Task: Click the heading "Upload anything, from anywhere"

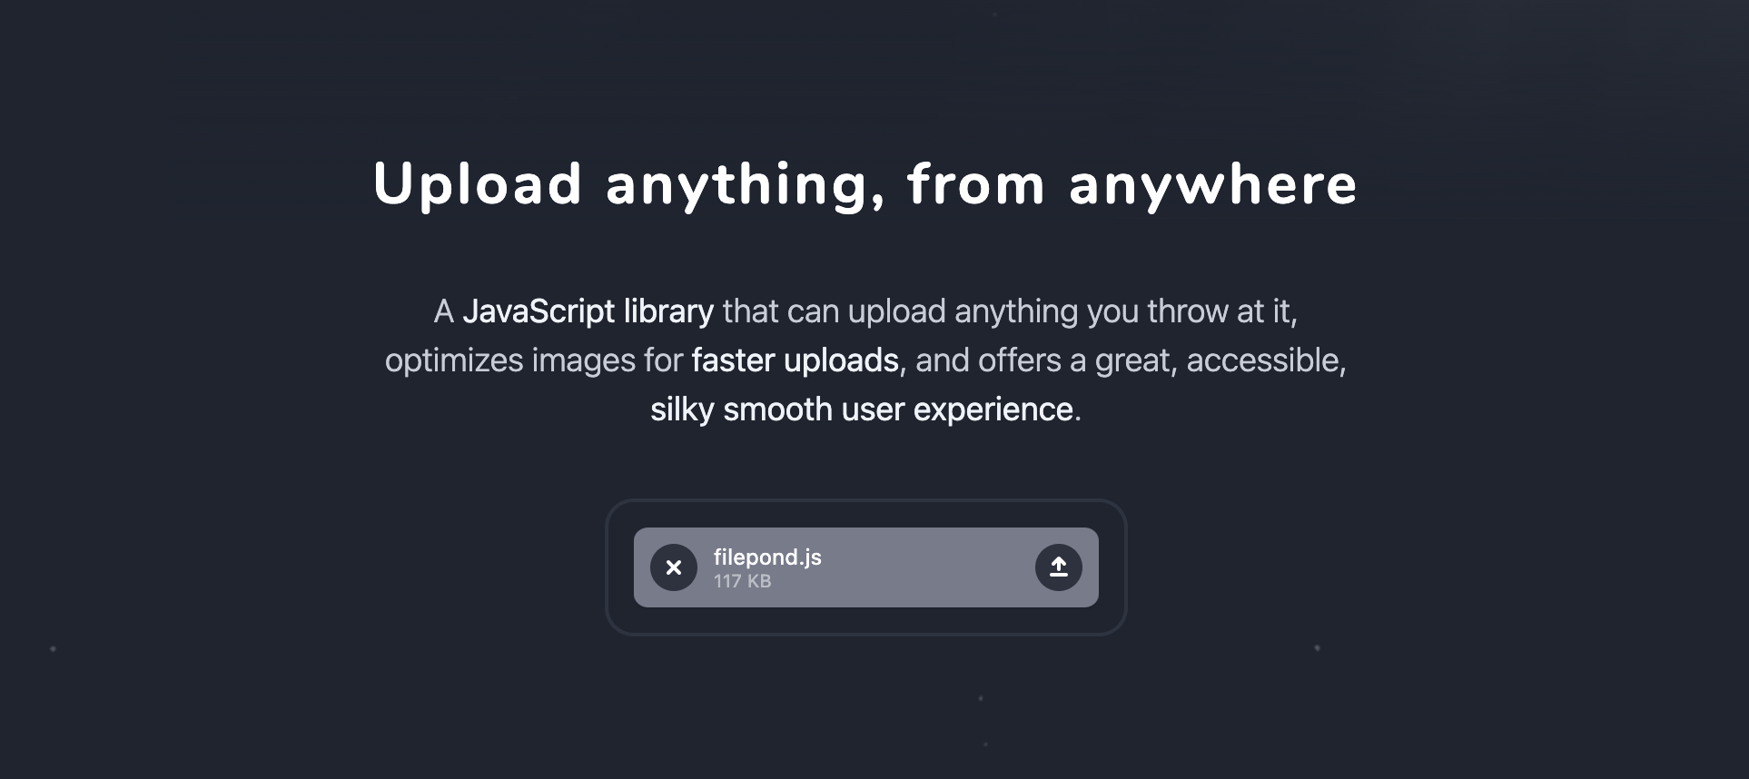Action: point(865,184)
